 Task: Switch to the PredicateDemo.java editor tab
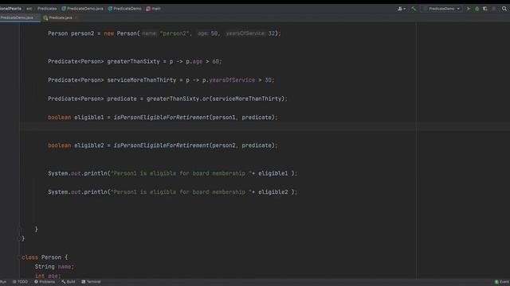(17, 17)
